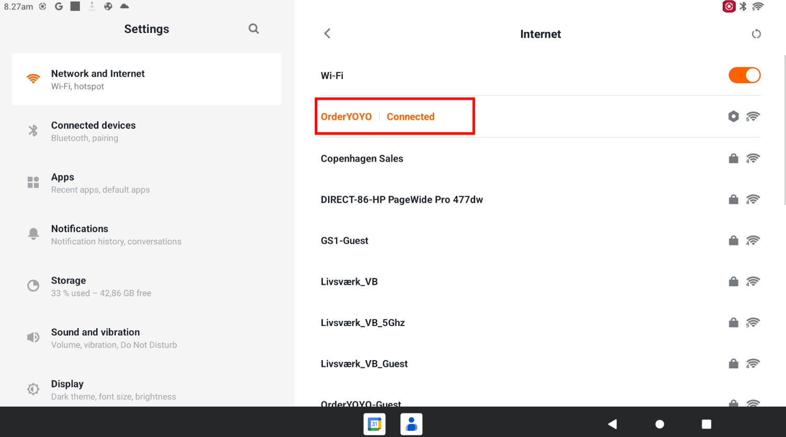Open Notifications settings
This screenshot has width=786, height=437.
[x=147, y=234]
